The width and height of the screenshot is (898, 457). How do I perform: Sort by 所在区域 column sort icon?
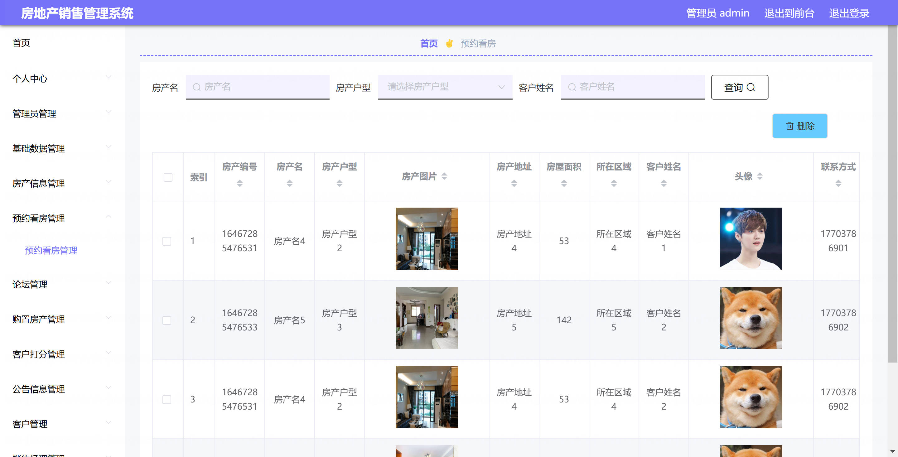[614, 183]
